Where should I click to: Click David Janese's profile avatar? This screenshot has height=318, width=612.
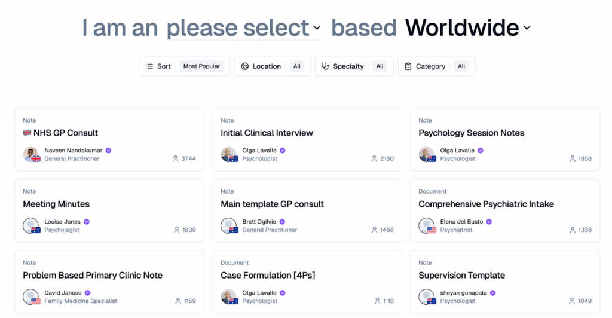31,297
